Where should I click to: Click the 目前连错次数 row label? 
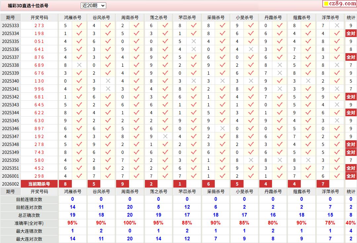click(29, 200)
